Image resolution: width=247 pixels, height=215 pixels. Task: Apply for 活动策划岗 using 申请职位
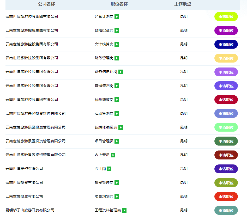point(226,114)
